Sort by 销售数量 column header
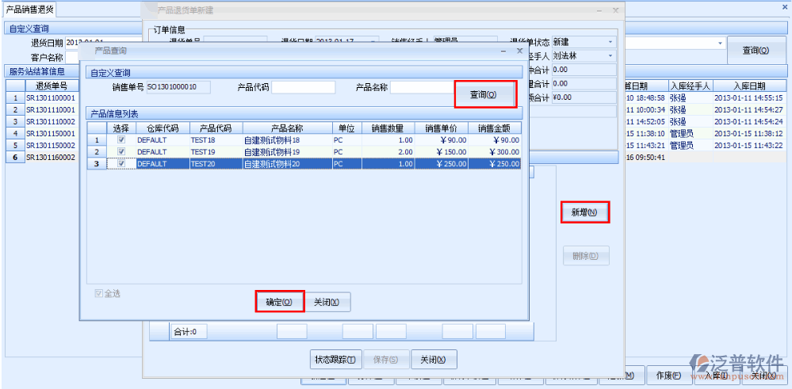Screen dimensions: 792x389 click(388, 128)
